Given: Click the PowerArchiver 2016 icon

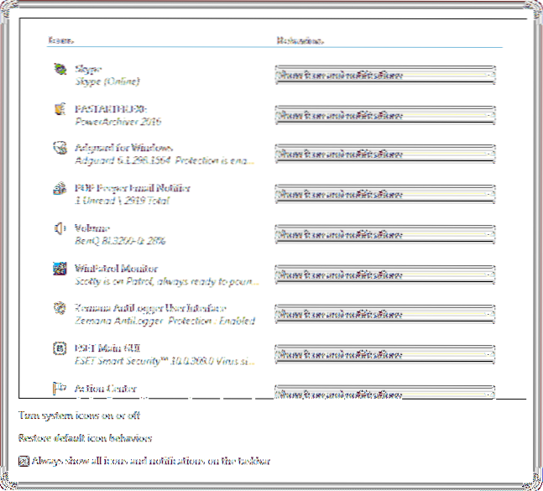Looking at the screenshot, I should [x=59, y=108].
